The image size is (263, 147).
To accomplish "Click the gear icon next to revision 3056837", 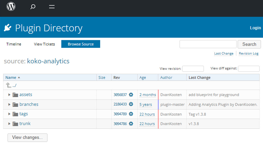I will [x=131, y=94].
